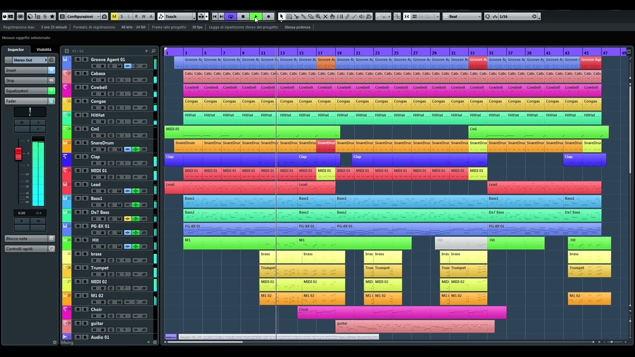Toggle global Read automation R button
635x357 pixels.
136,16
